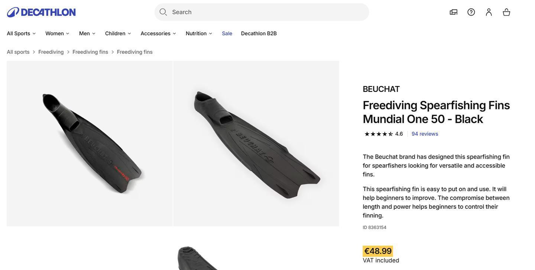Open the shopping cart icon
The height and width of the screenshot is (270, 535).
[506, 12]
